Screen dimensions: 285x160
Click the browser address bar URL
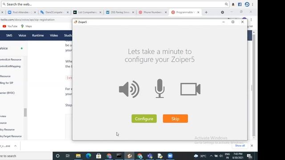(28, 20)
